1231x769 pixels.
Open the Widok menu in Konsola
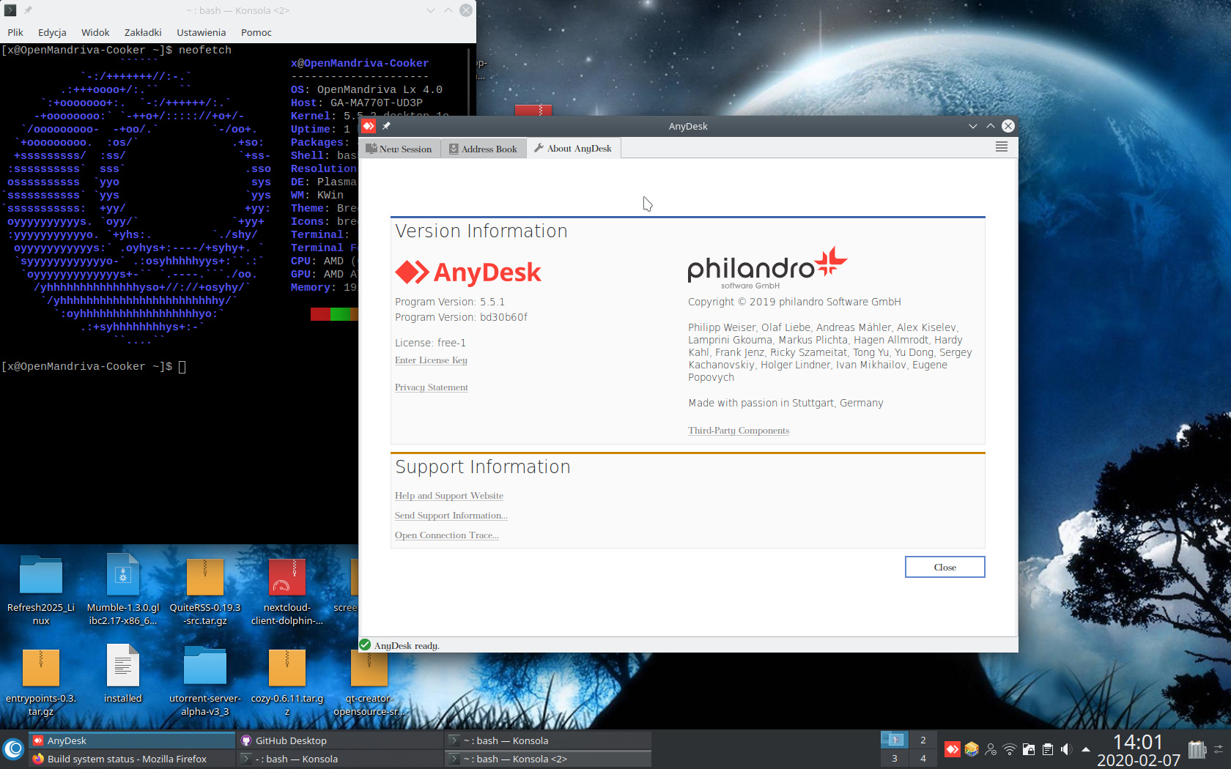(x=95, y=32)
